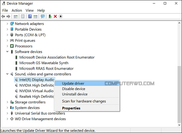This screenshot has height=133, width=182.
Task: Select Scan for hardware changes menu entry
Action: 87,101
